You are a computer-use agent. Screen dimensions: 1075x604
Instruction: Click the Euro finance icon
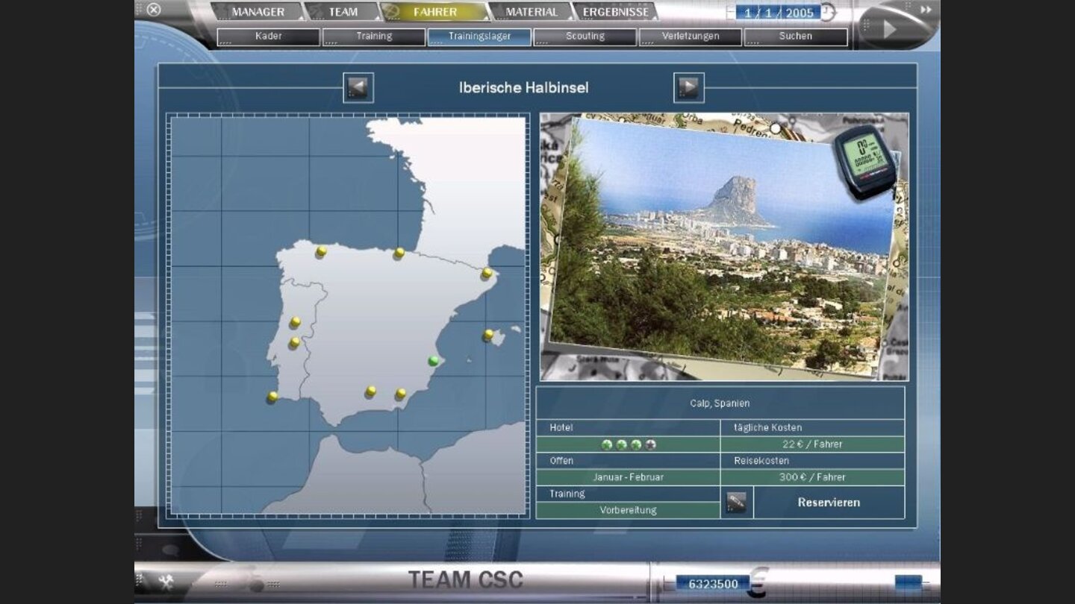click(x=759, y=582)
